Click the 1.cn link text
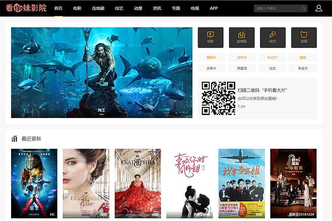This screenshot has height=221, width=332. click(241, 106)
